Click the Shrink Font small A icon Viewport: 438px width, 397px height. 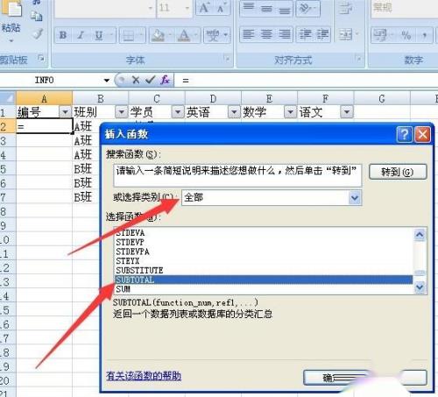pos(221,8)
